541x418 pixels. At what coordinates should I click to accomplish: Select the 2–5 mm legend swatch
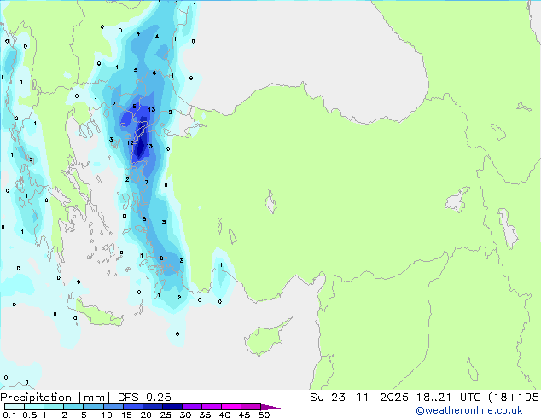(73, 407)
